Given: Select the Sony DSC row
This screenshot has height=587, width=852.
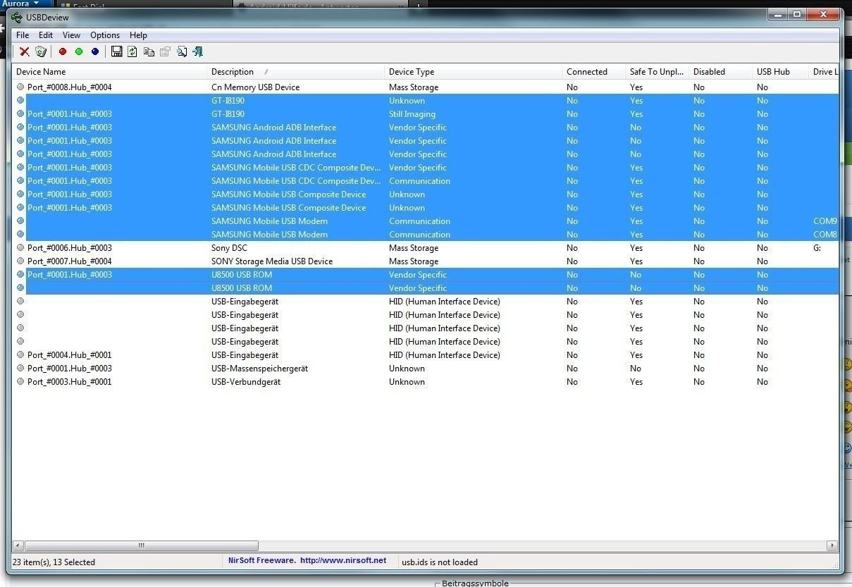Looking at the screenshot, I should [426, 248].
